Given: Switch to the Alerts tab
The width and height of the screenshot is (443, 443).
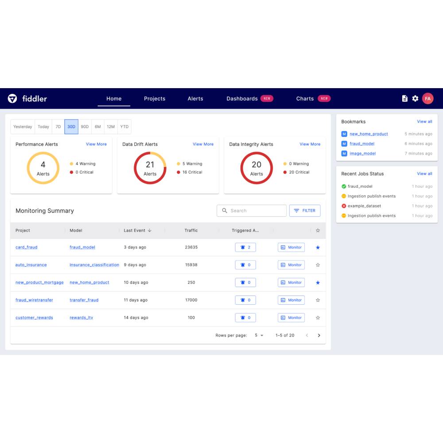Looking at the screenshot, I should point(195,98).
